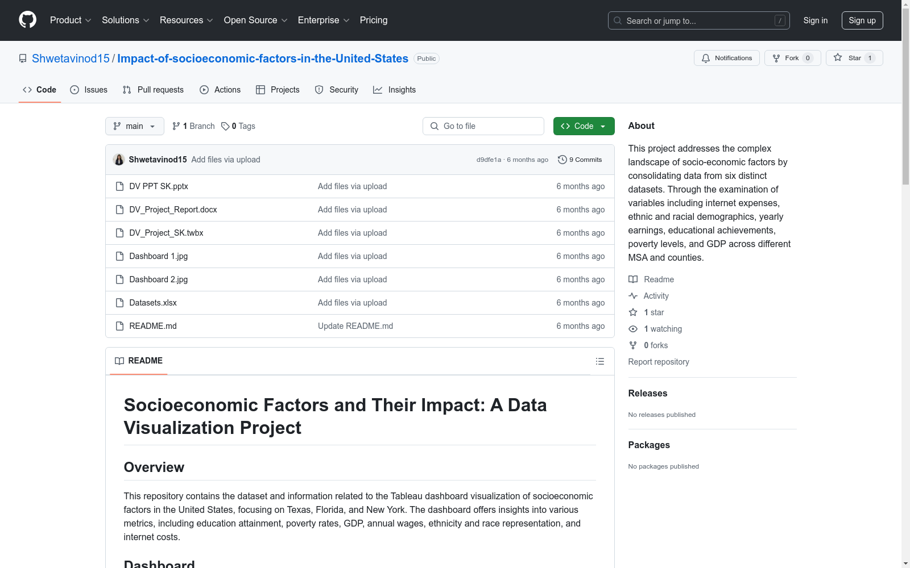Open the Code tab
Viewport: 910px width, 568px height.
pos(40,90)
